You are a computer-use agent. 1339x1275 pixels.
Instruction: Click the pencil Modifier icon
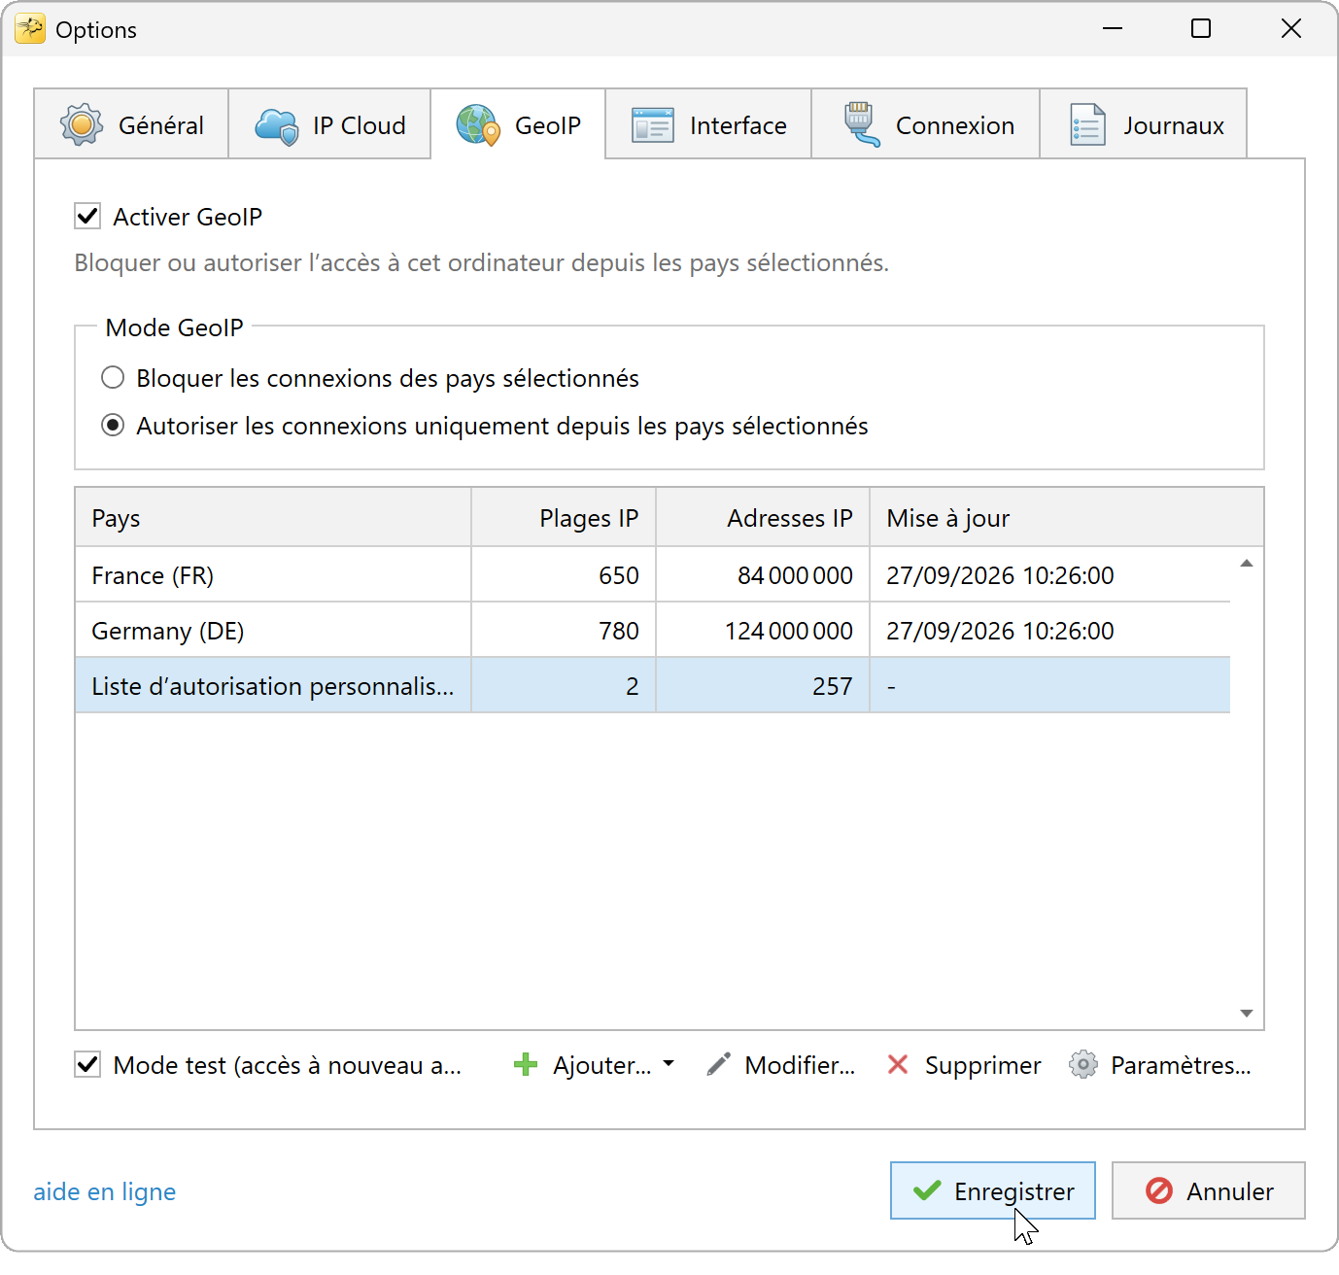click(x=719, y=1065)
